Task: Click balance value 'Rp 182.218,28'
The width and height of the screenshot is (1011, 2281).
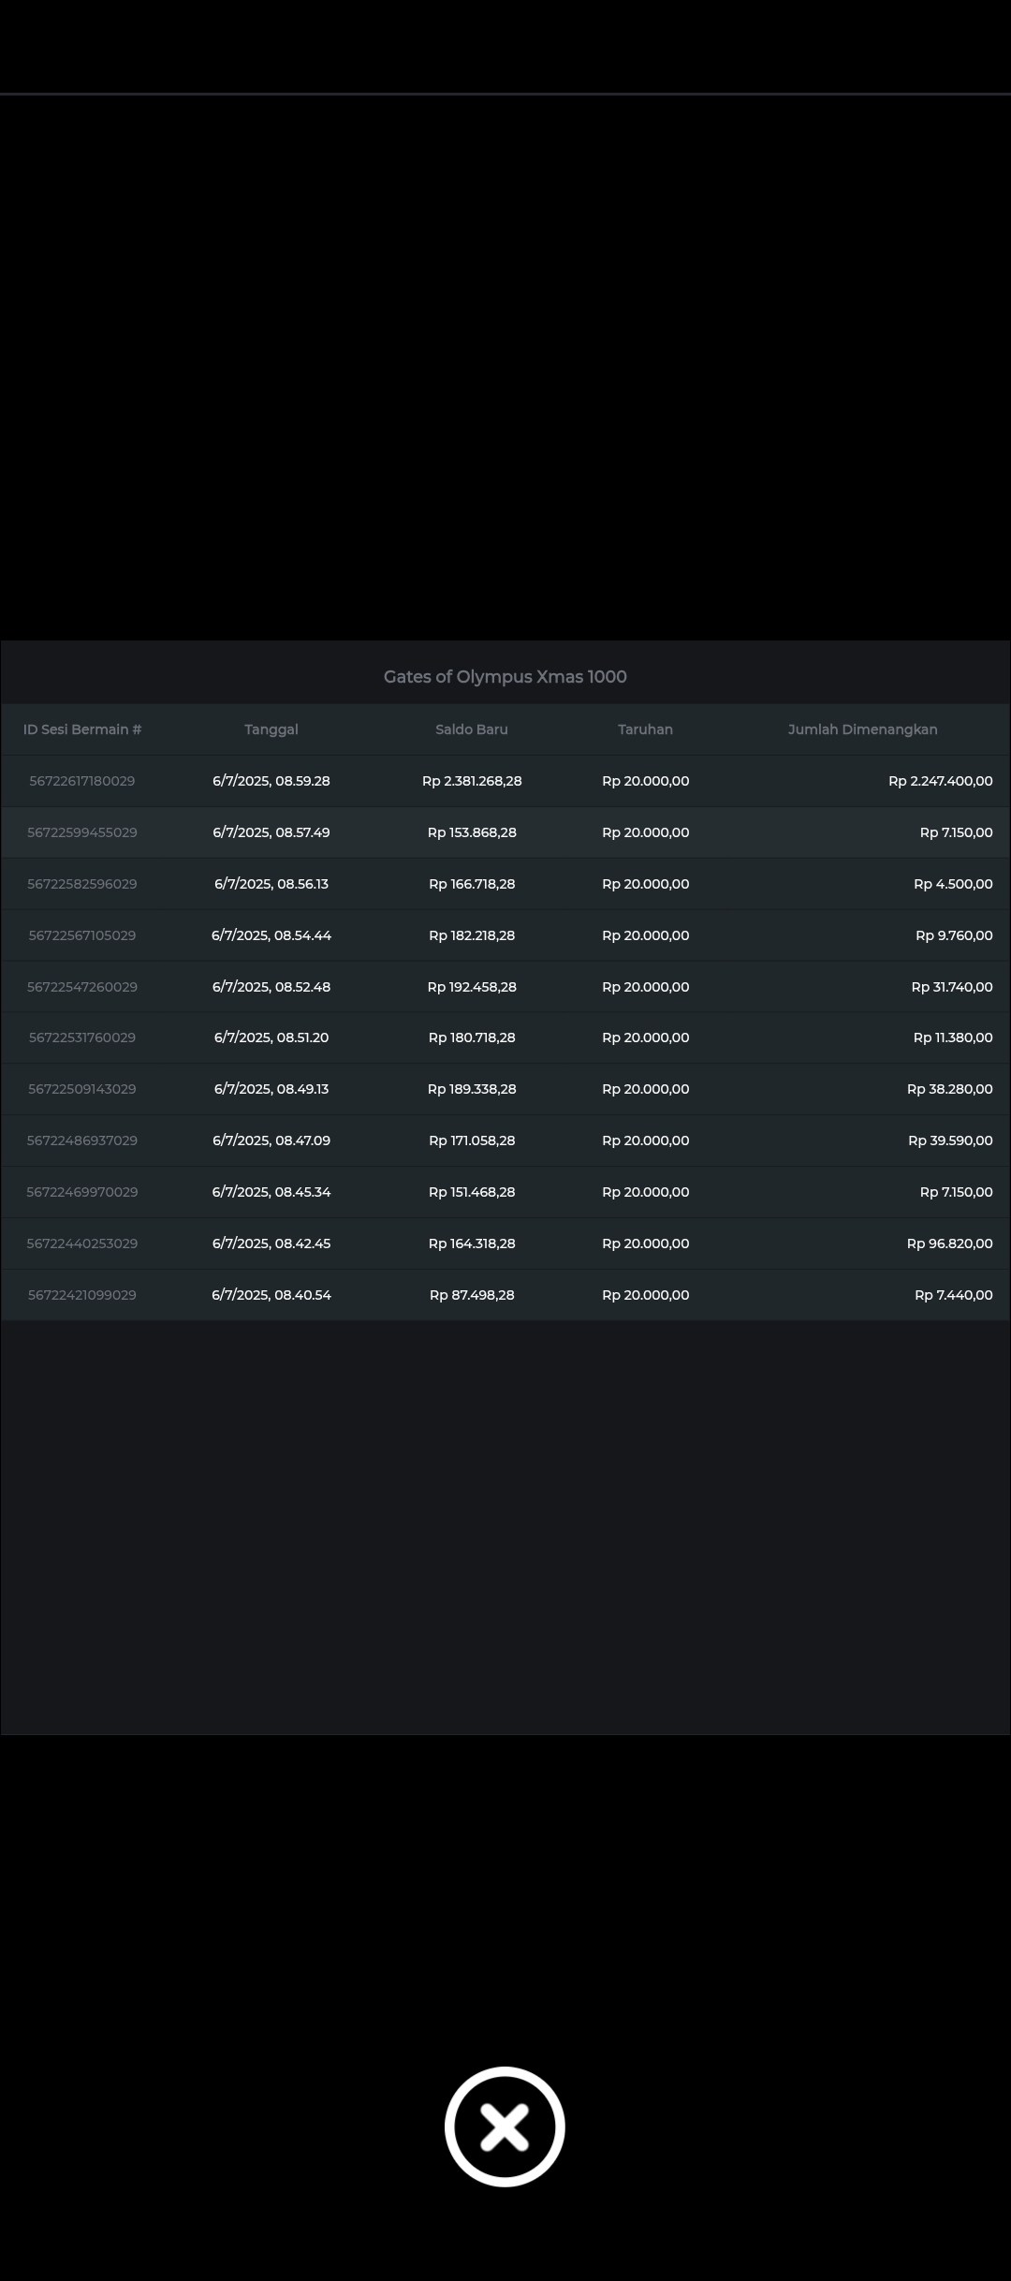Action: (x=472, y=935)
